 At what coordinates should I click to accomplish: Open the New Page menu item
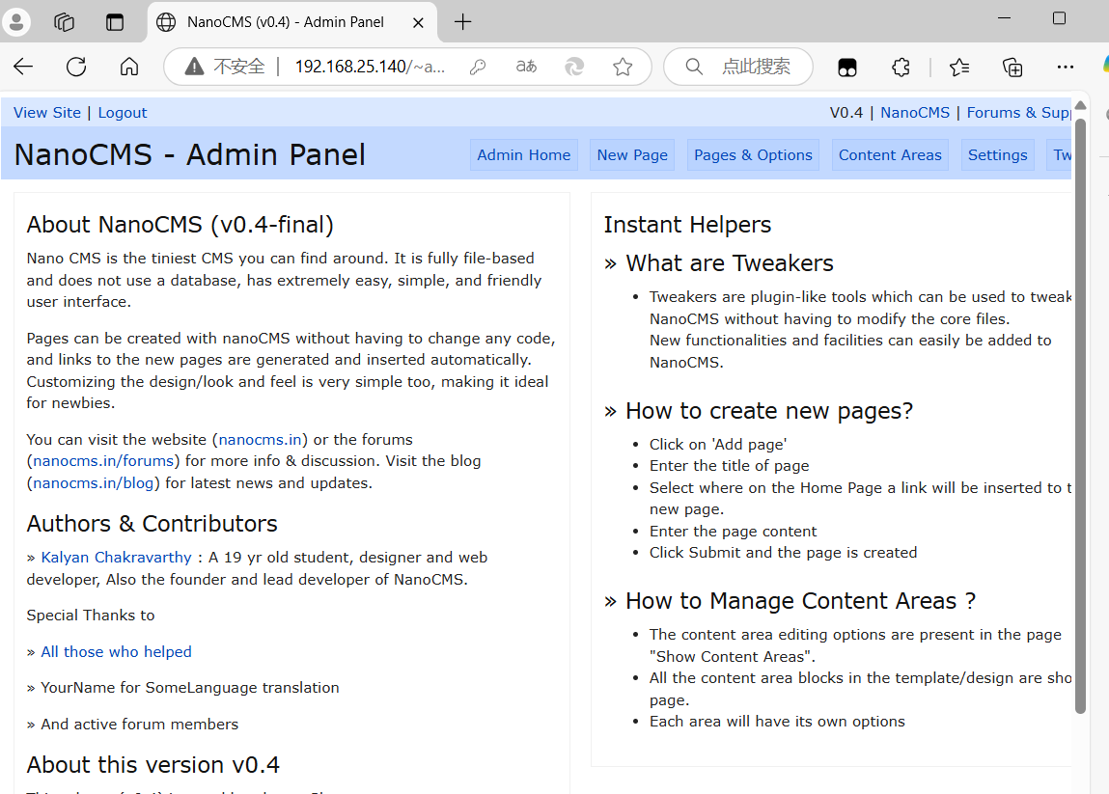coord(632,154)
